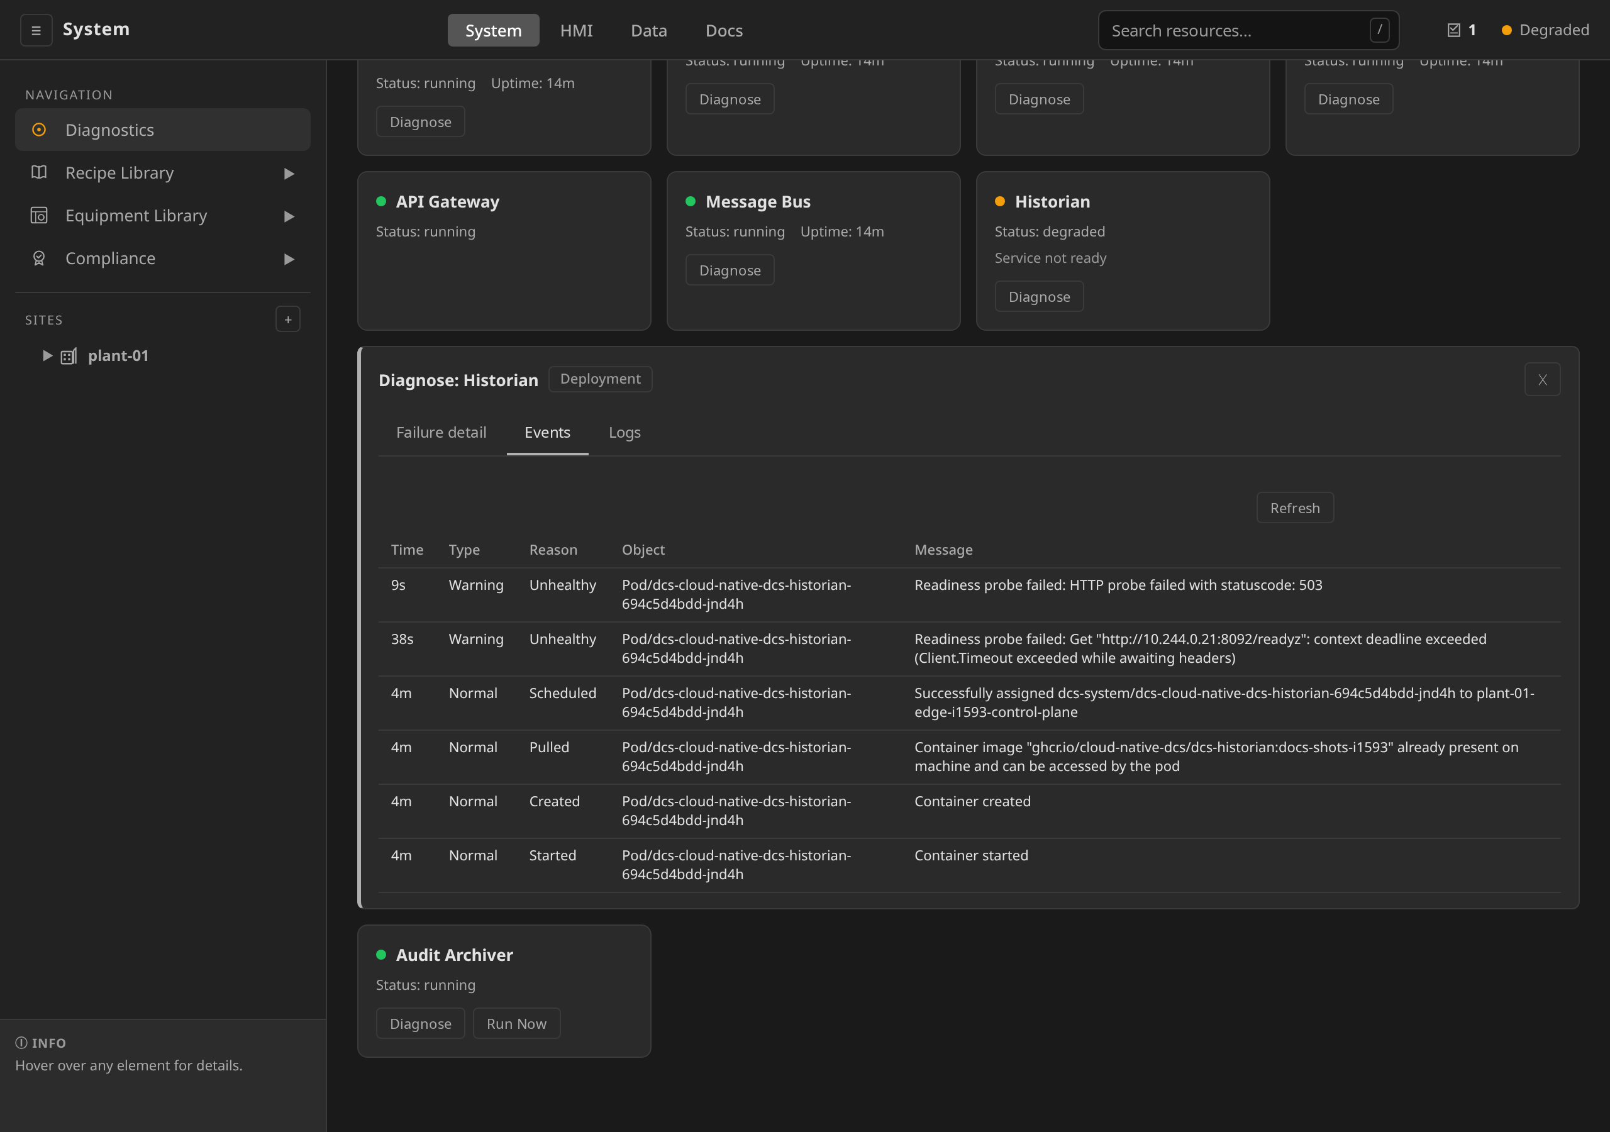This screenshot has height=1132, width=1610.
Task: Click the green status dot on Message Bus
Action: click(x=691, y=201)
